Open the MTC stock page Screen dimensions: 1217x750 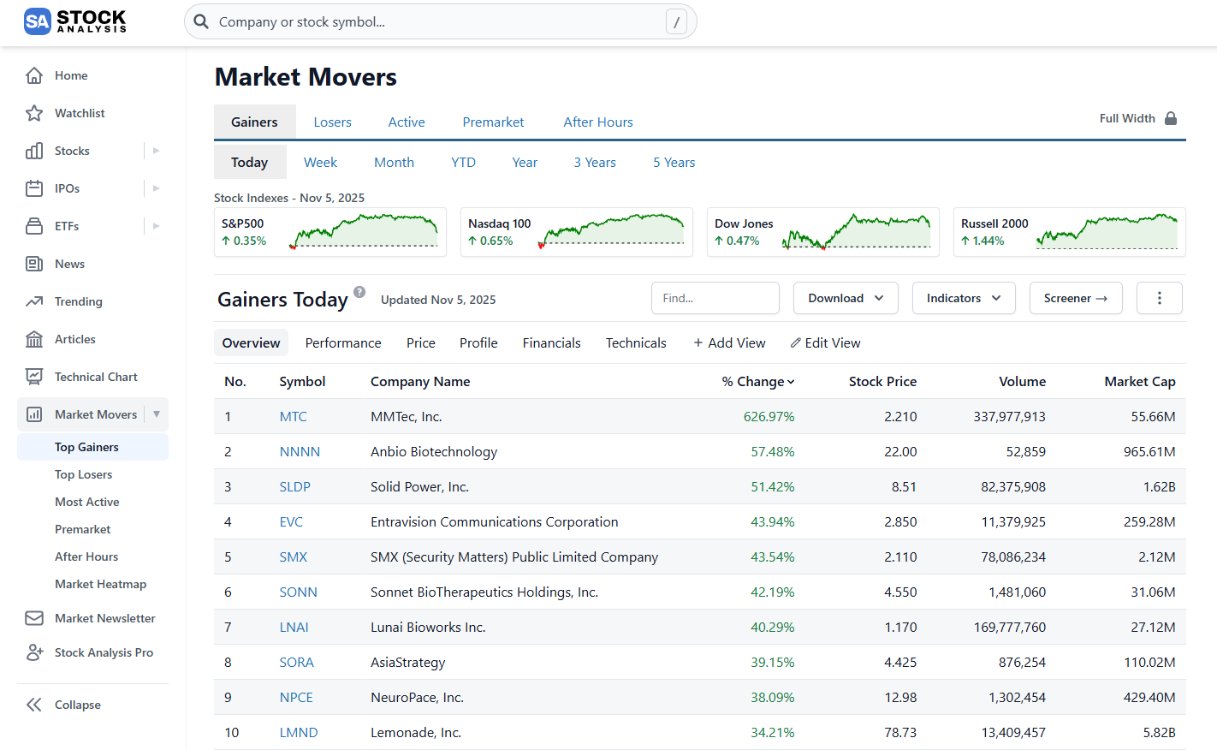[293, 416]
